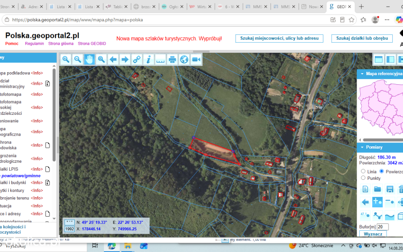Viewport: 403px width, 252px height.
Task: Click in the Bufor[m] input field
Action: [x=383, y=227]
